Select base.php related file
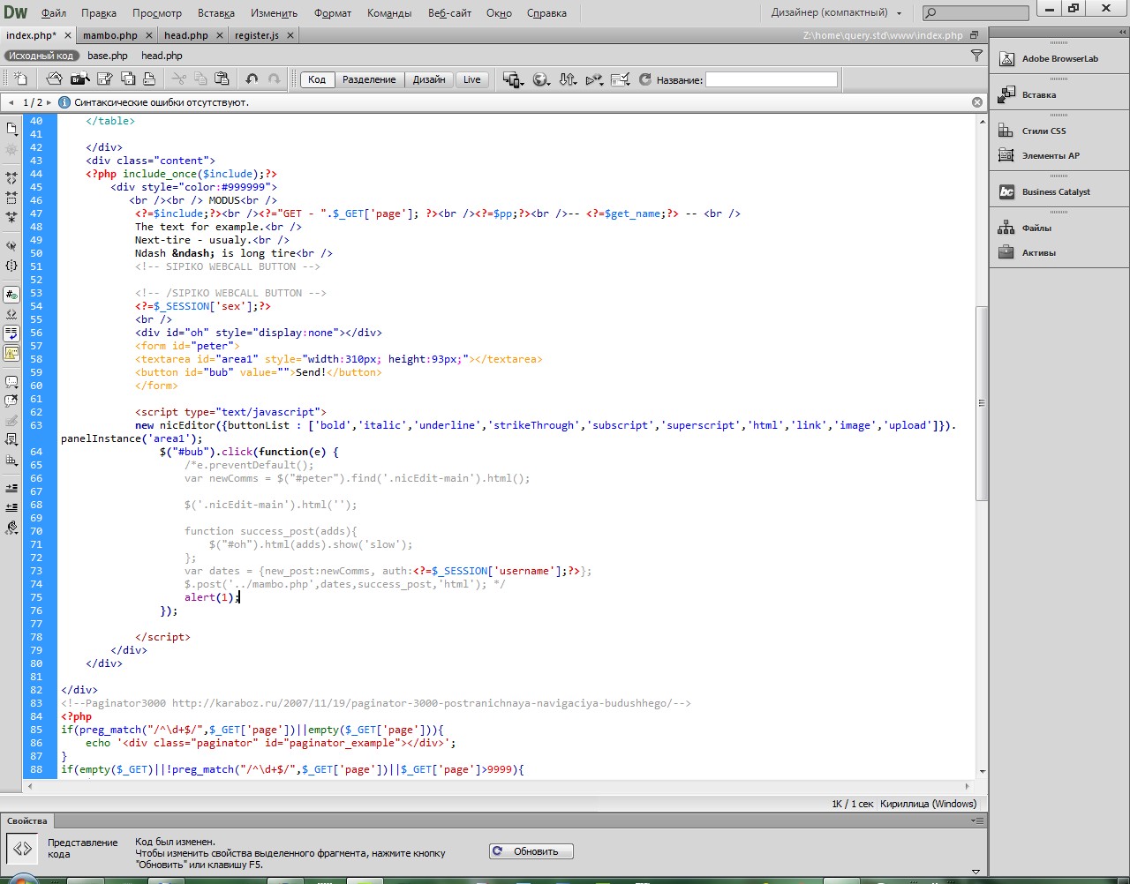This screenshot has height=884, width=1130. [108, 55]
